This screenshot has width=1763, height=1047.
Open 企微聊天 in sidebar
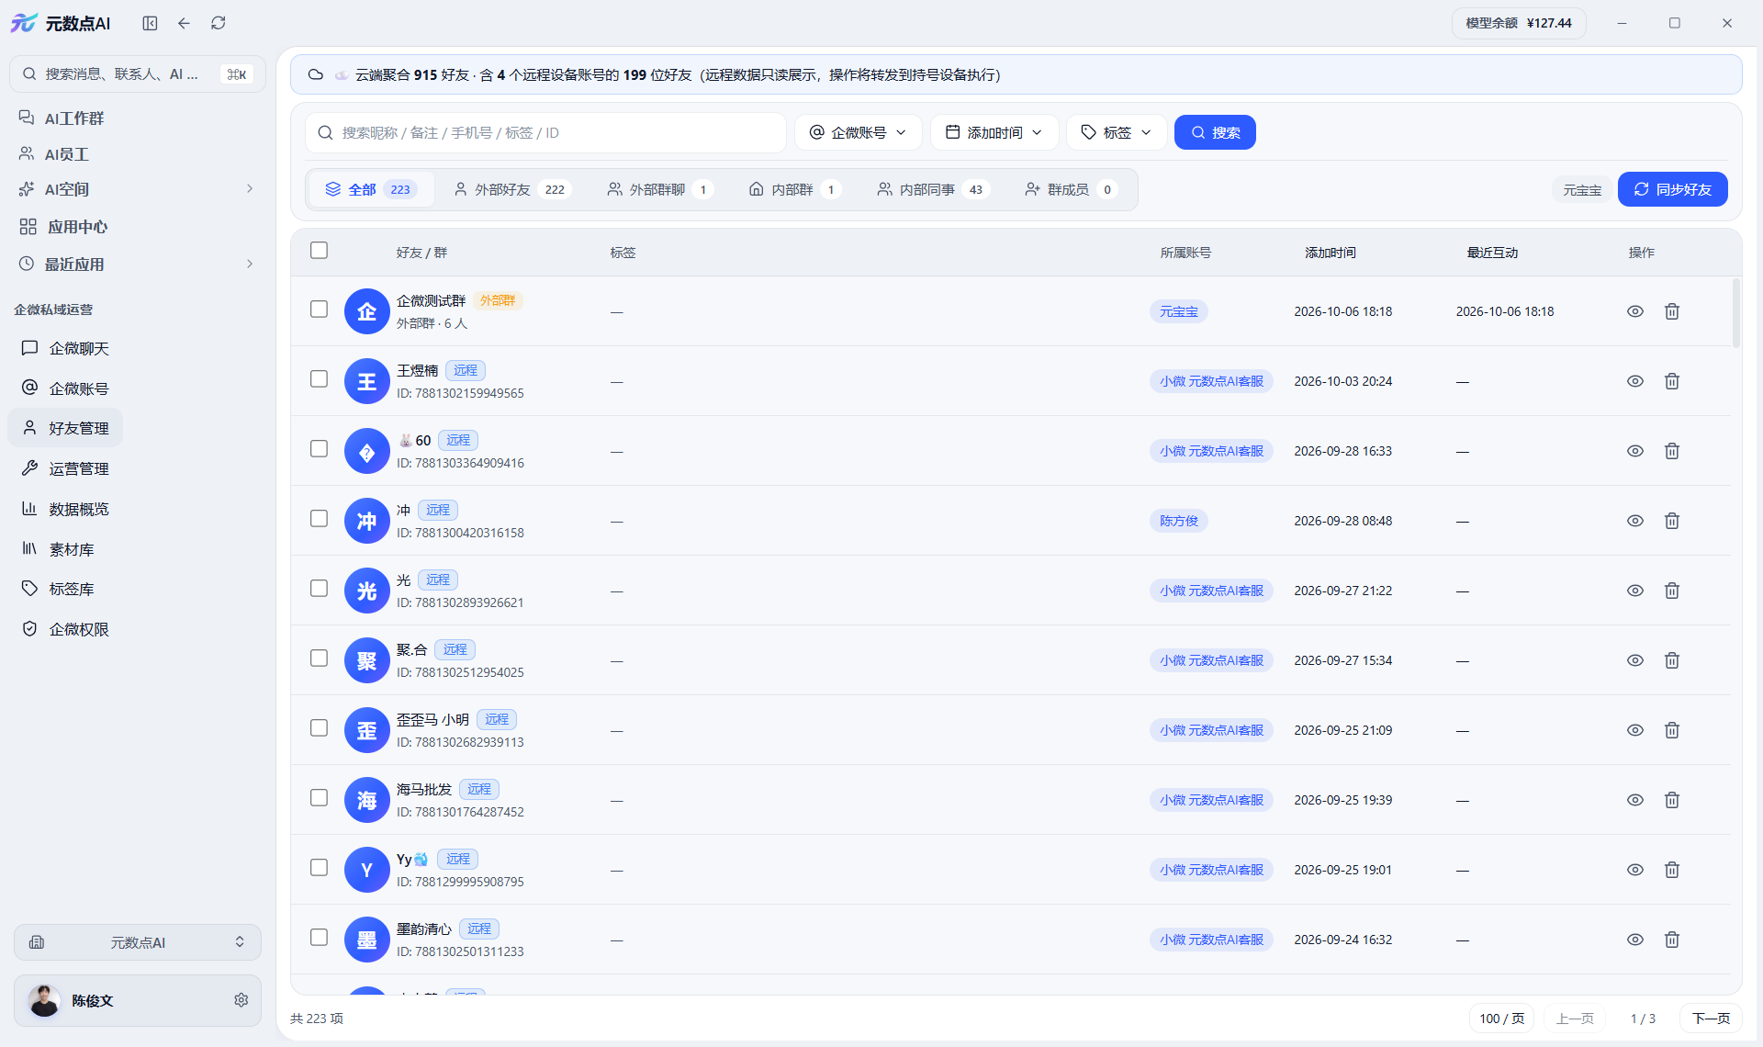coord(66,349)
